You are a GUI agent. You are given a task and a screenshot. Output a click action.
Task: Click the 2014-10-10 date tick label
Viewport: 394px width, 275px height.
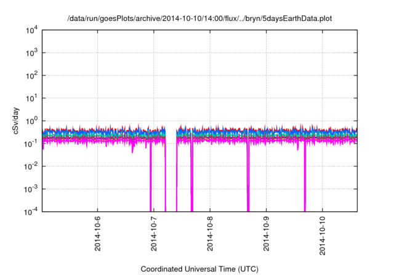pyautogui.click(x=323, y=236)
